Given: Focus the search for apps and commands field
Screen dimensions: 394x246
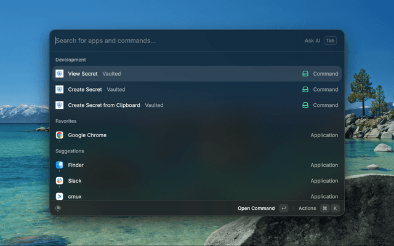Looking at the screenshot, I should click(176, 41).
